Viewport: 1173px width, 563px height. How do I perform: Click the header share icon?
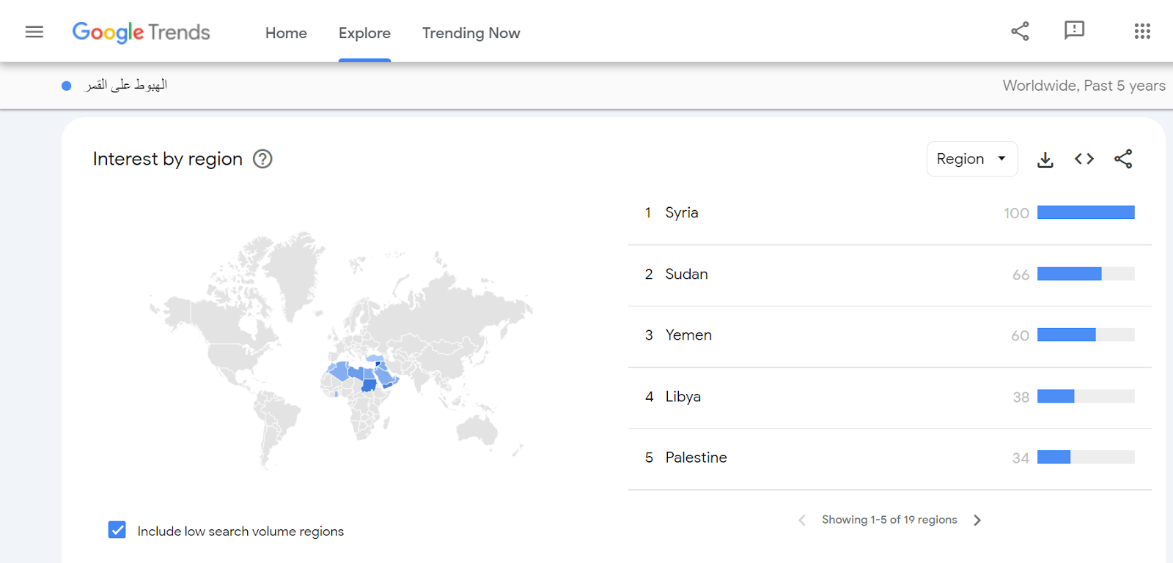tap(1020, 31)
